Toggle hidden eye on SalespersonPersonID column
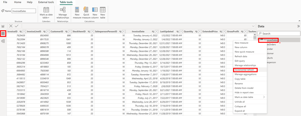The width and height of the screenshot is (301, 116). coord(120,32)
